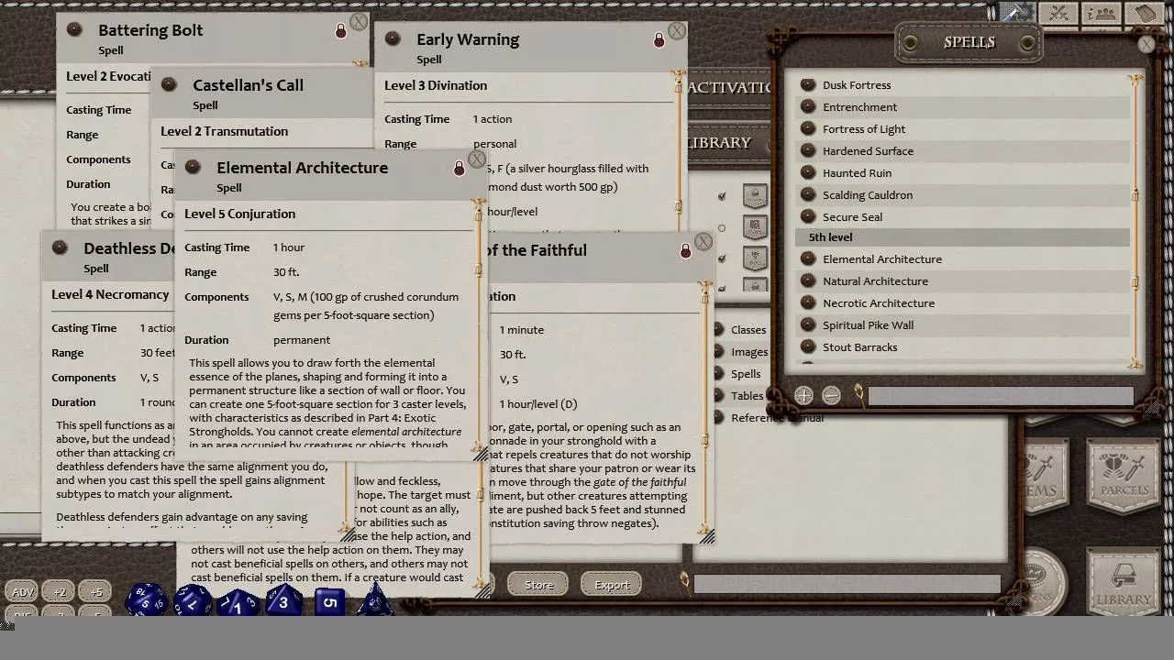
Task: Open the Secure Seal spell link icon
Action: tap(808, 217)
